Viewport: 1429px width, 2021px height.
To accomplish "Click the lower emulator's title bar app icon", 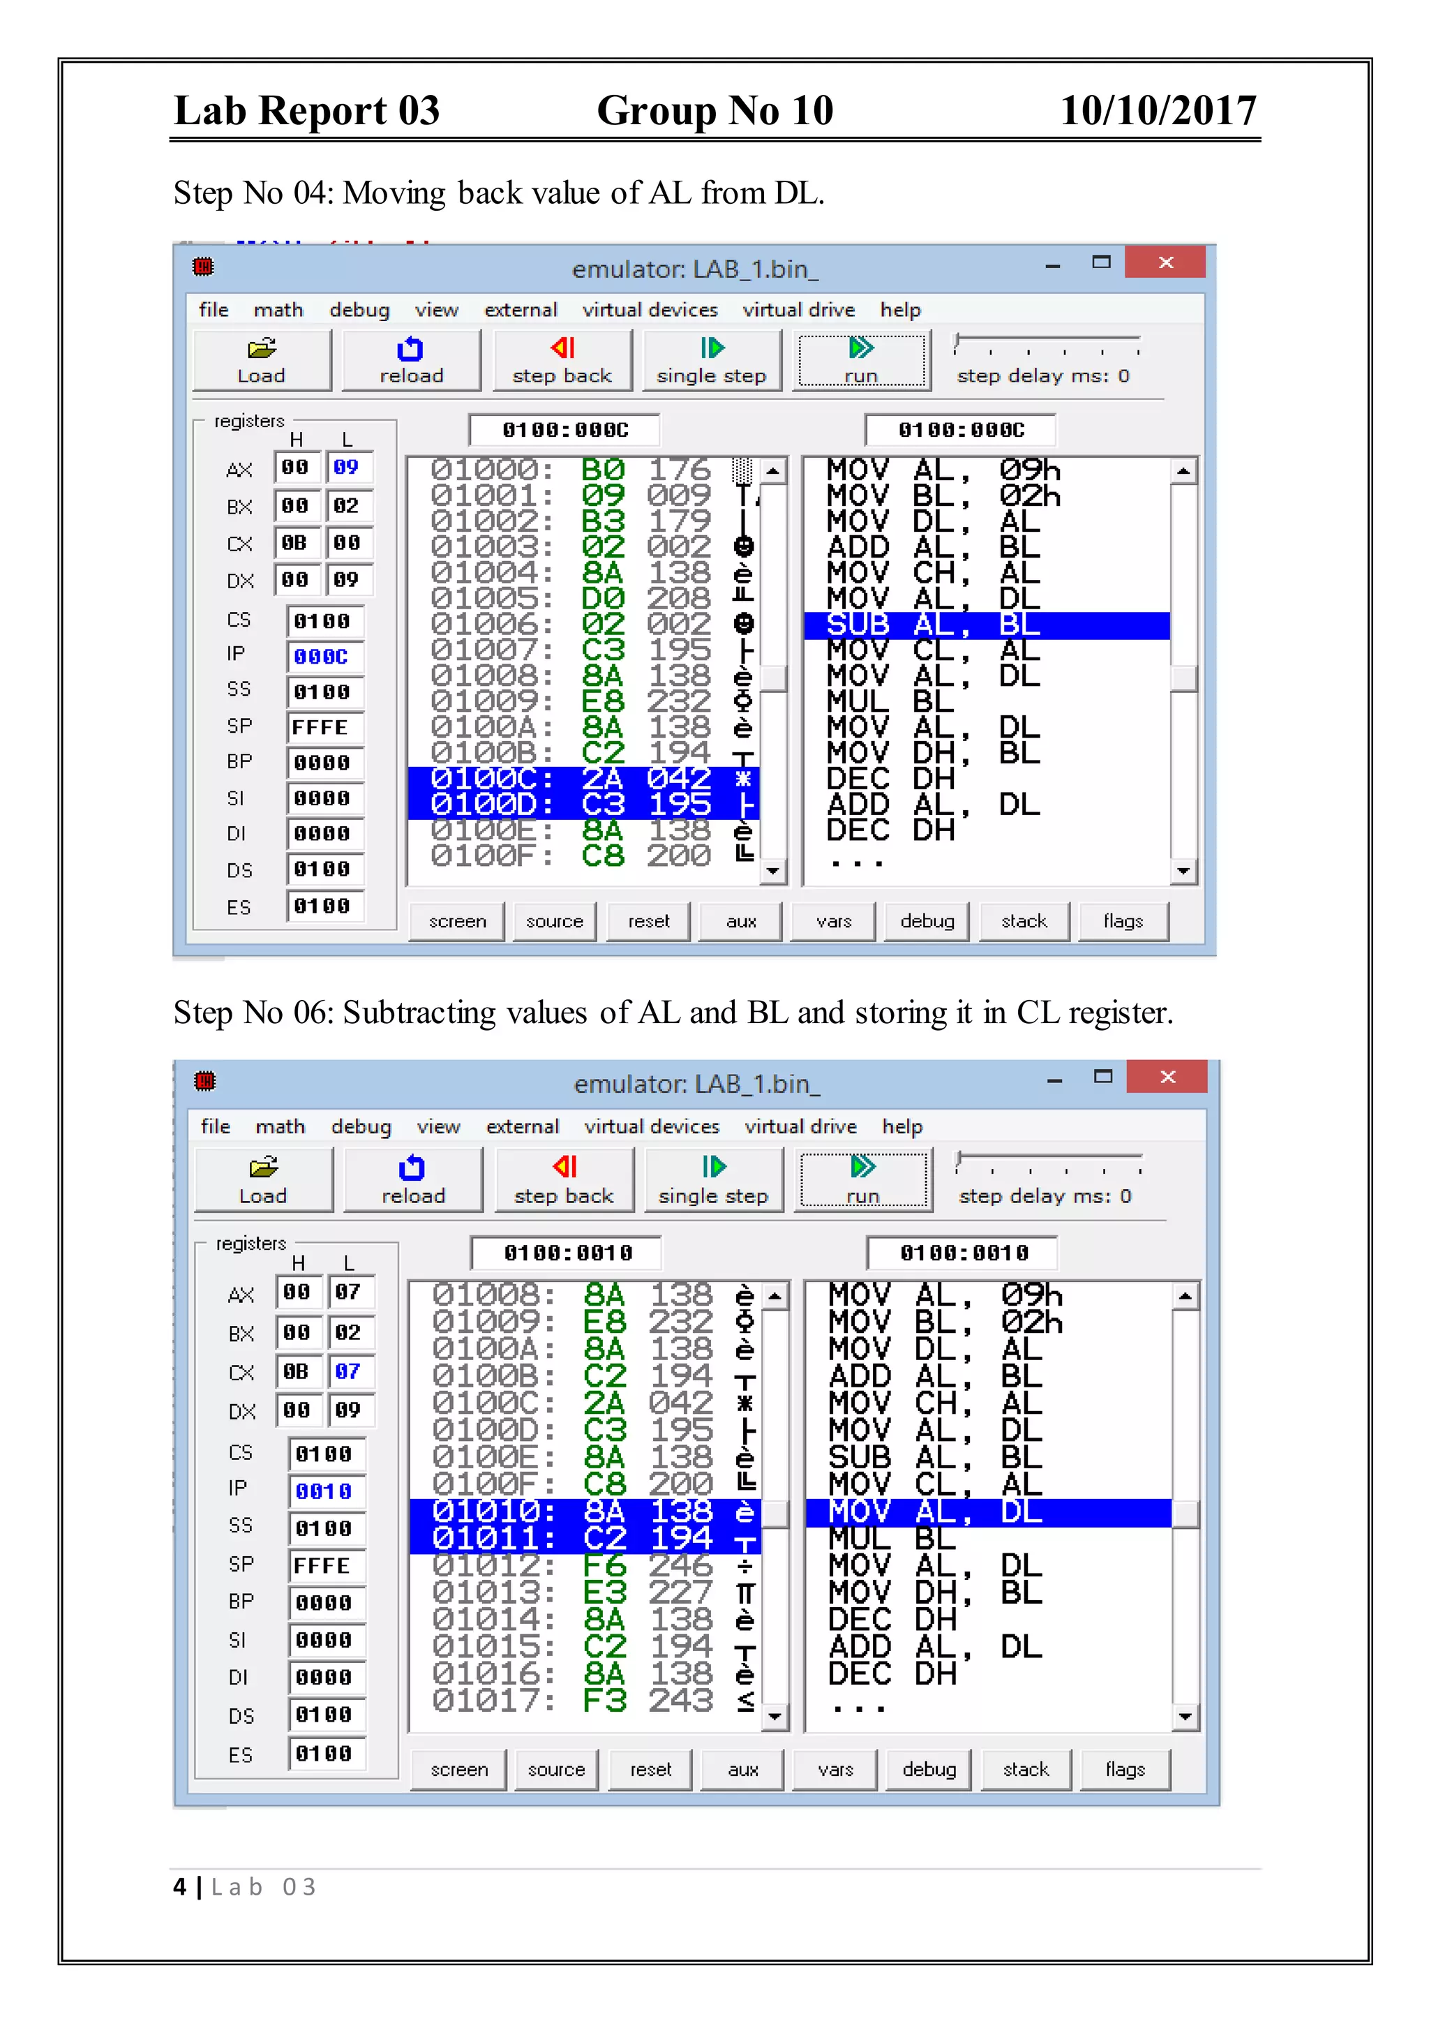I will tap(205, 1080).
